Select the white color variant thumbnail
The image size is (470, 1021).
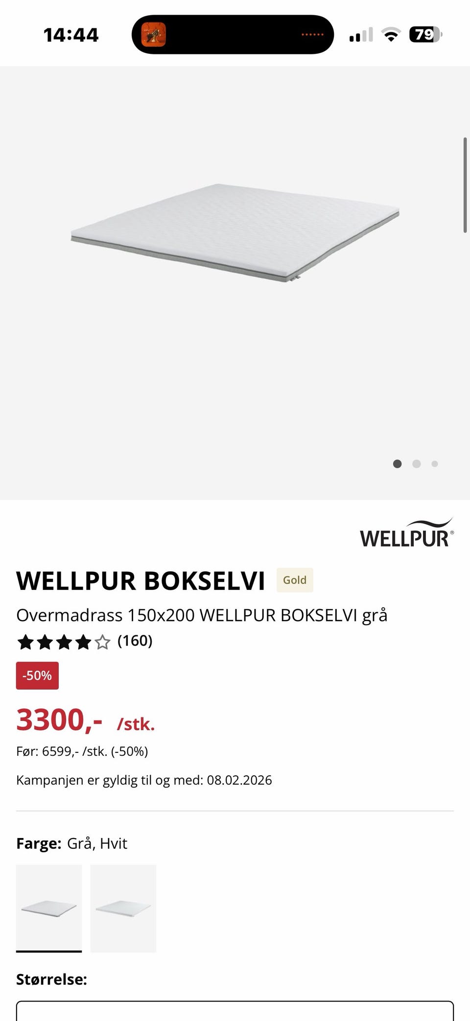click(123, 908)
